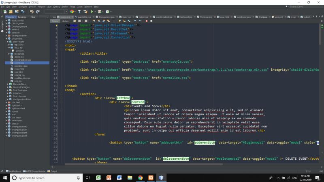This screenshot has height=182, width=324.
Task: Click the Redo arrow icon
Action: [38, 12]
